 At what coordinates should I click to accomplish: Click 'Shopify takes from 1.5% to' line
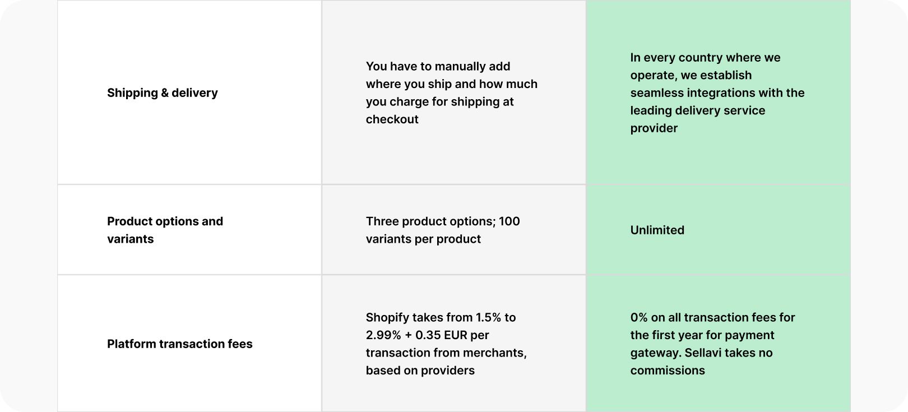[441, 317]
